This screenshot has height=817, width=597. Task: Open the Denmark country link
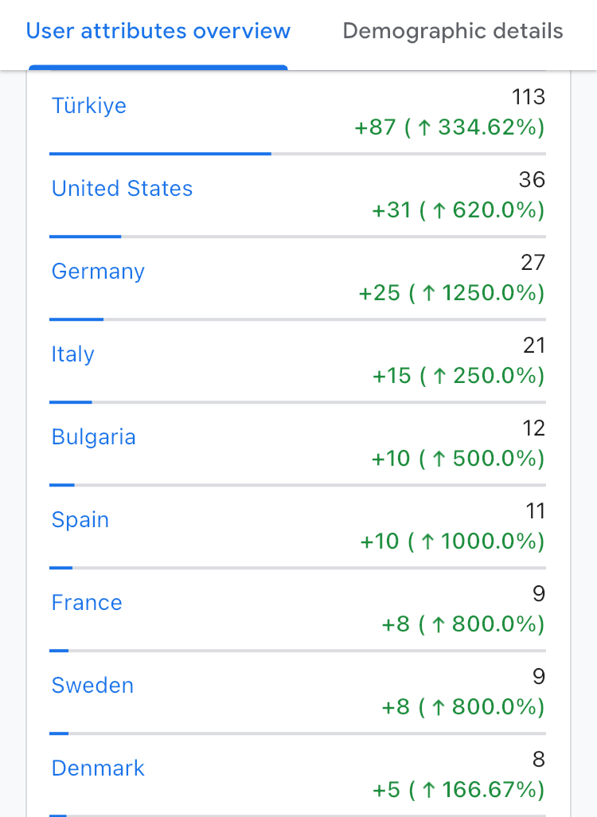98,768
